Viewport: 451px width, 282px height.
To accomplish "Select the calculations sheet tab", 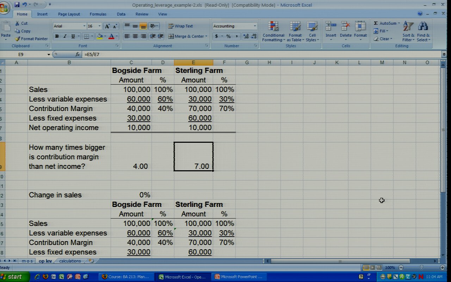I will point(70,261).
